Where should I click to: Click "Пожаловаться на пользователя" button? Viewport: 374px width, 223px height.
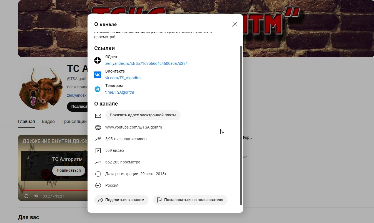190,200
